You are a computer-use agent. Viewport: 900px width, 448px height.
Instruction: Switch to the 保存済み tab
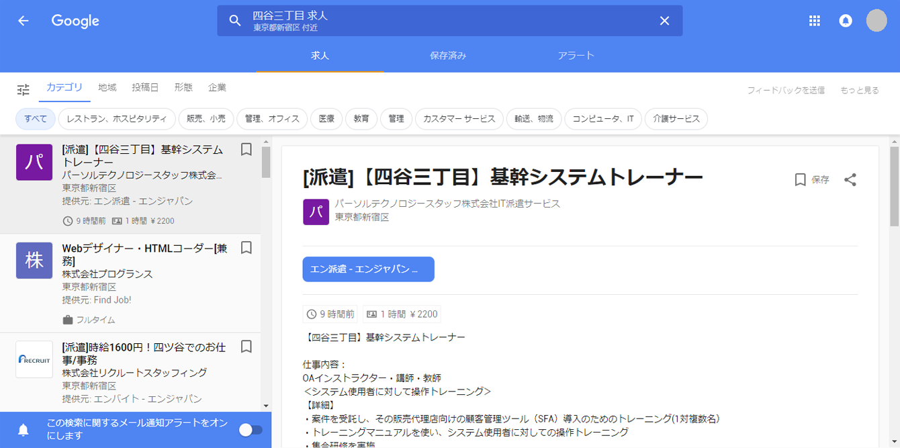pyautogui.click(x=448, y=56)
